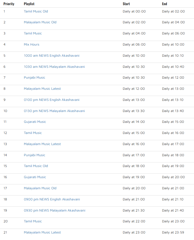Select 0130 pm NEWS Malayalam Akashavani link
Screen dimensions: 194x240
click(x=54, y=111)
